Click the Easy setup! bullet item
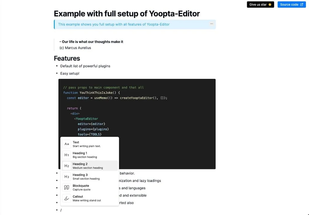 click(70, 73)
